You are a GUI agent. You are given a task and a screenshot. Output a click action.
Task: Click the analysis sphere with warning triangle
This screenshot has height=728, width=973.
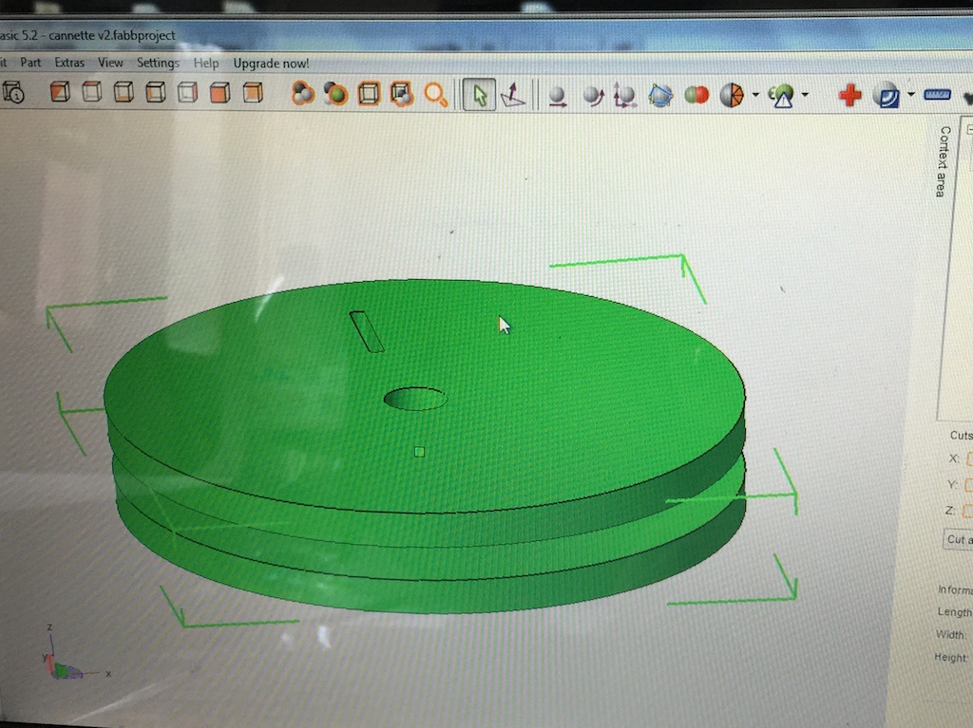click(x=781, y=96)
